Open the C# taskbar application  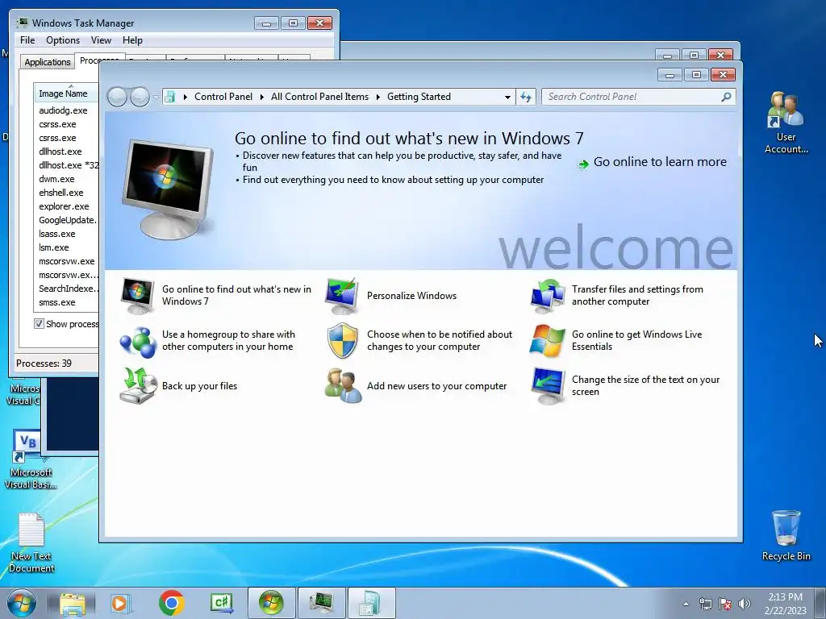(222, 603)
